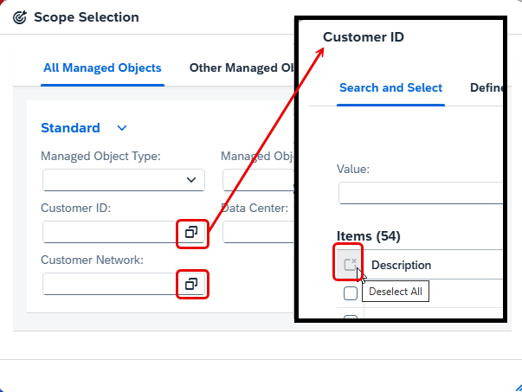Click the Scope Selection target icon
The image size is (522, 392).
click(20, 17)
